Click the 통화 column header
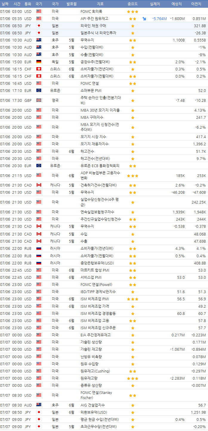Image resolution: width=208 pixels, height=431 pixels. (28, 4)
